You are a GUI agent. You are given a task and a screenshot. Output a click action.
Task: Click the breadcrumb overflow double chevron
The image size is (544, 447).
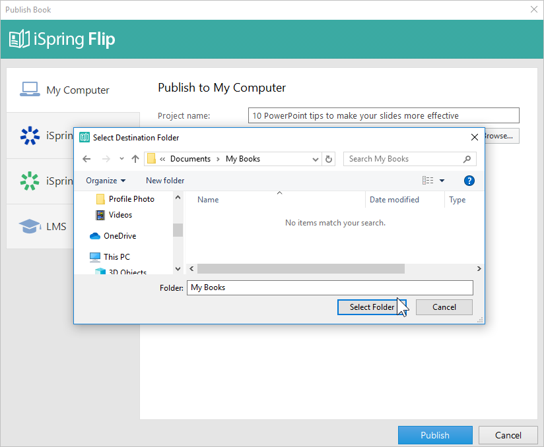pyautogui.click(x=162, y=159)
